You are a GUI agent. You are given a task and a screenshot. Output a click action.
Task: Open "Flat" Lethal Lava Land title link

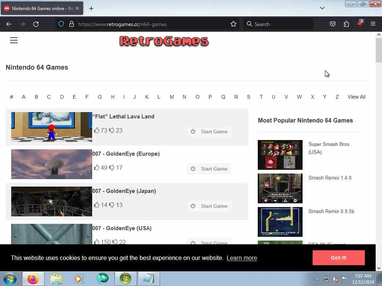click(x=123, y=117)
